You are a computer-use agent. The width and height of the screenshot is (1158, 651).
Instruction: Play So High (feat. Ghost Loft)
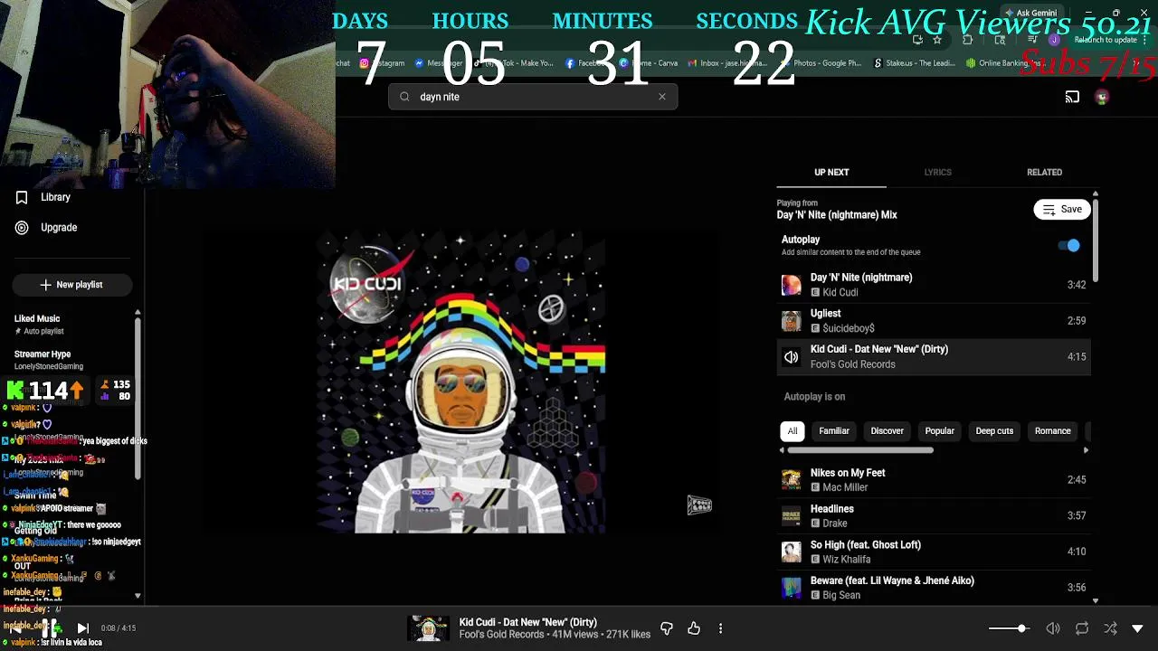coord(934,552)
